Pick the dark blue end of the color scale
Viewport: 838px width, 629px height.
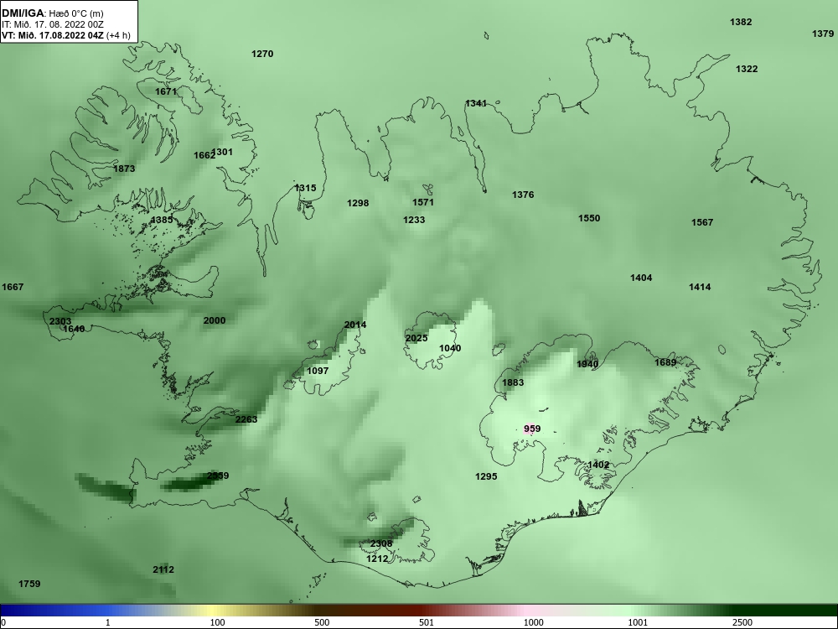[x=22, y=611]
